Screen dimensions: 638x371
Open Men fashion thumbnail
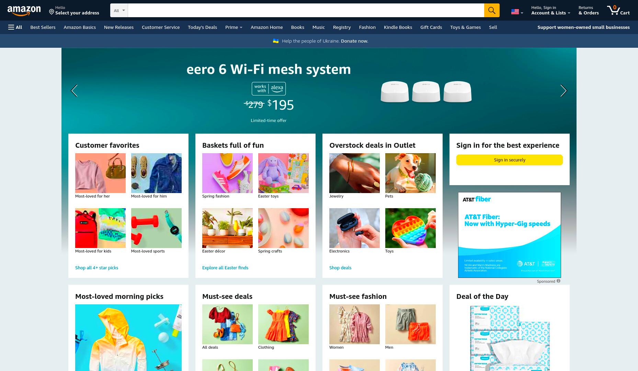coord(410,324)
